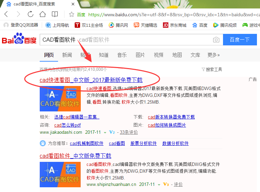
Task: Open the 33条评价 reviews link
Action: tap(129, 132)
